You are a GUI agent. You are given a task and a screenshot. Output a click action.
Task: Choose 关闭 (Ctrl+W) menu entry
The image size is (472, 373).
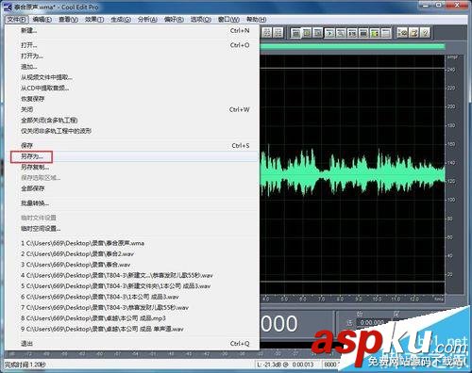(x=132, y=109)
